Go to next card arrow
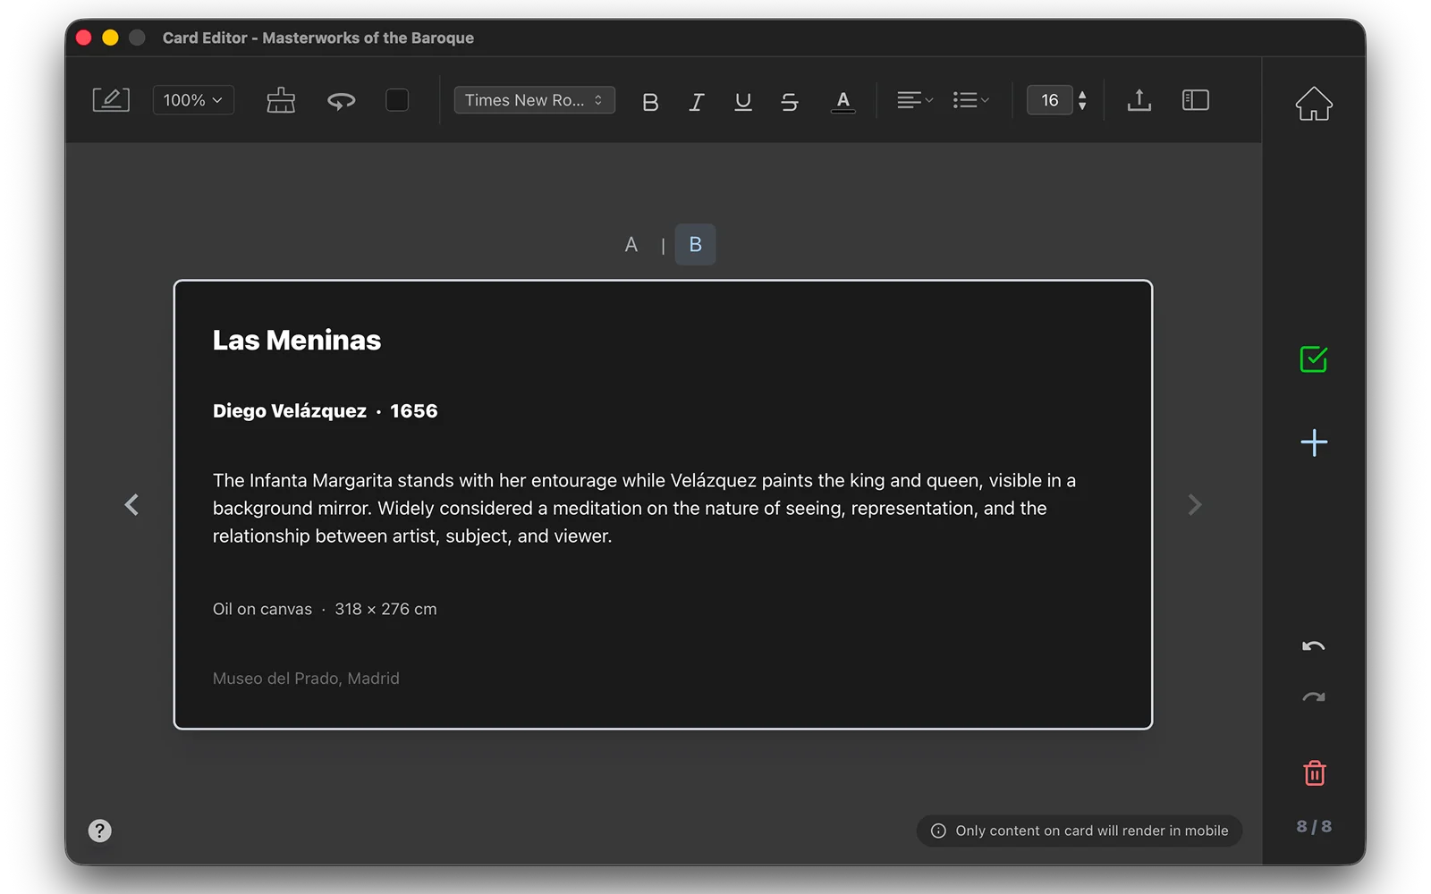This screenshot has width=1431, height=894. [1195, 505]
